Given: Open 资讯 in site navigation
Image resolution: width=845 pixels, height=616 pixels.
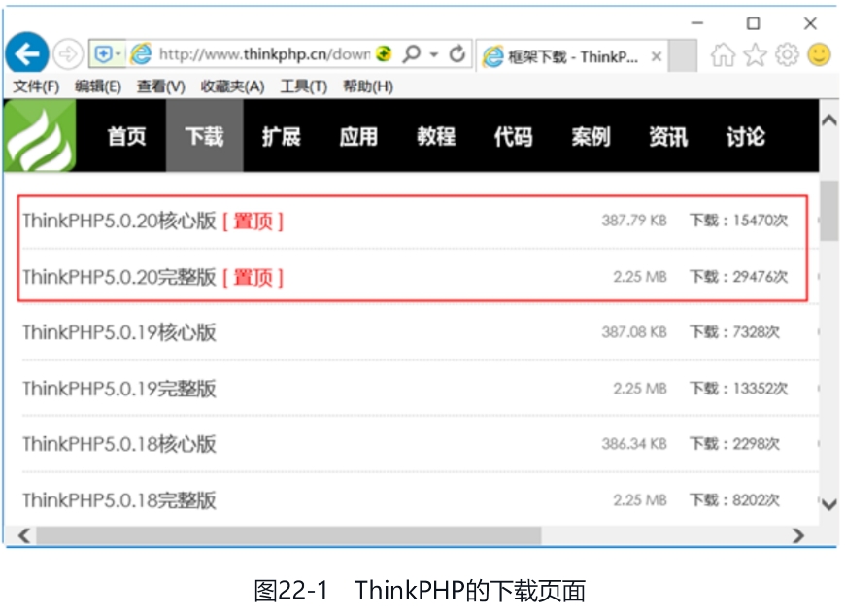Looking at the screenshot, I should [669, 136].
